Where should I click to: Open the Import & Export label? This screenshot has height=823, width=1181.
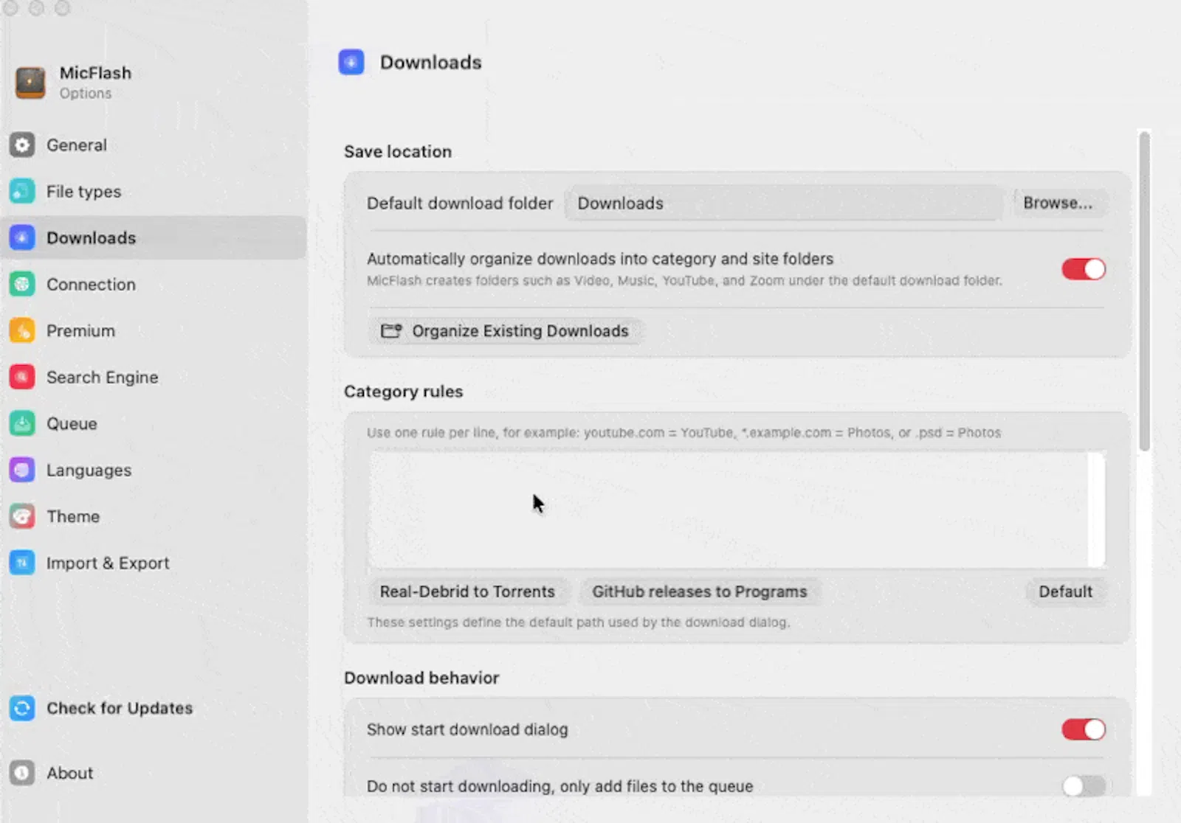108,563
